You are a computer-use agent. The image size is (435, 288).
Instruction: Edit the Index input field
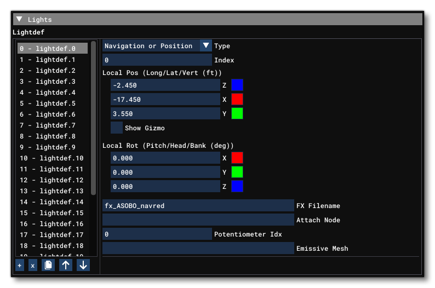click(x=157, y=60)
